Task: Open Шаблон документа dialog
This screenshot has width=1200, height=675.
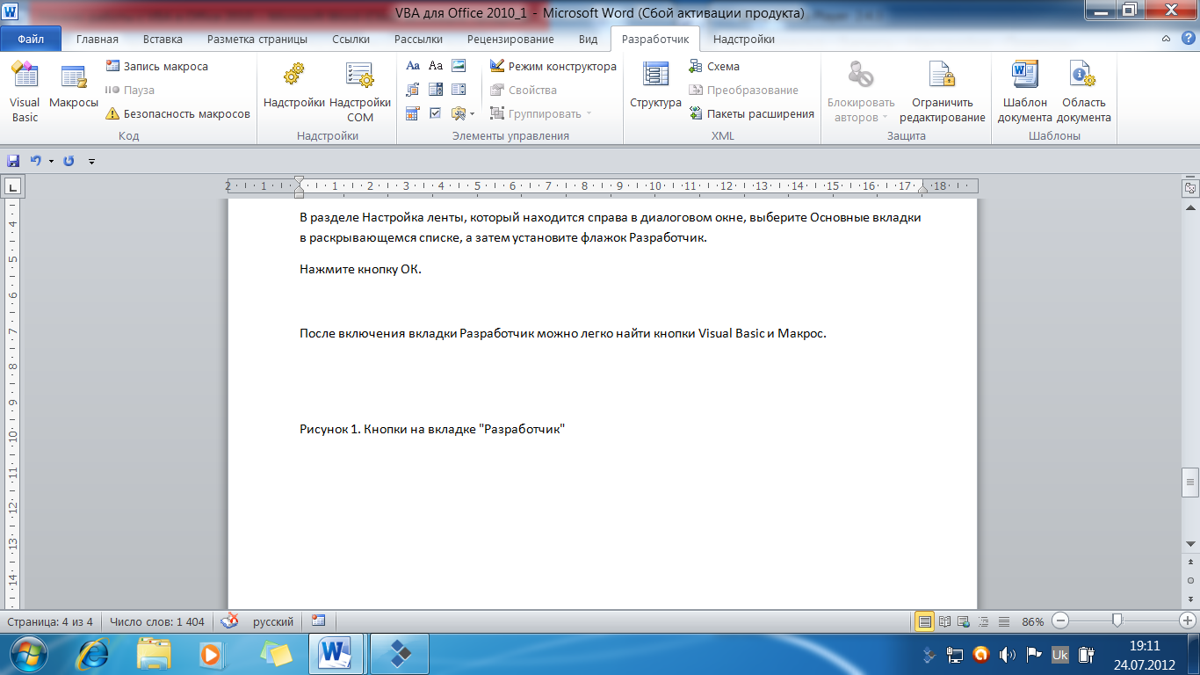Action: point(1024,92)
